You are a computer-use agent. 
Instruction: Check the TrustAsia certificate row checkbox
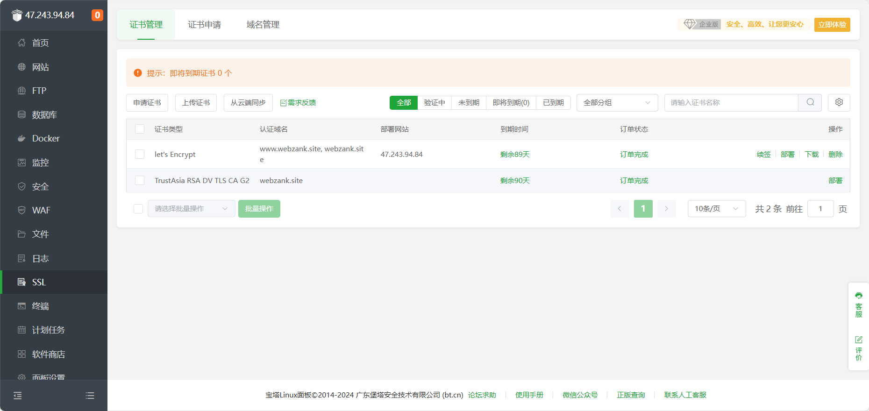(140, 180)
